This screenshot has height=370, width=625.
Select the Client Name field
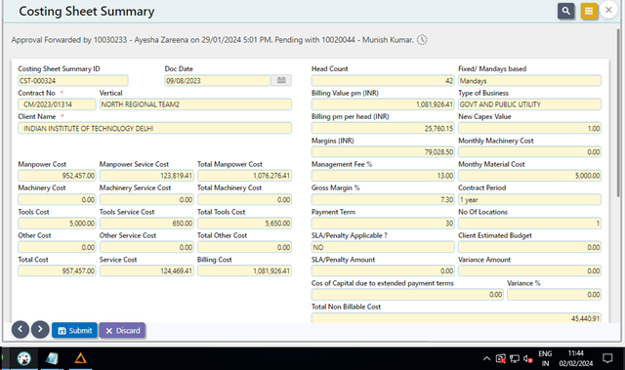(x=154, y=128)
